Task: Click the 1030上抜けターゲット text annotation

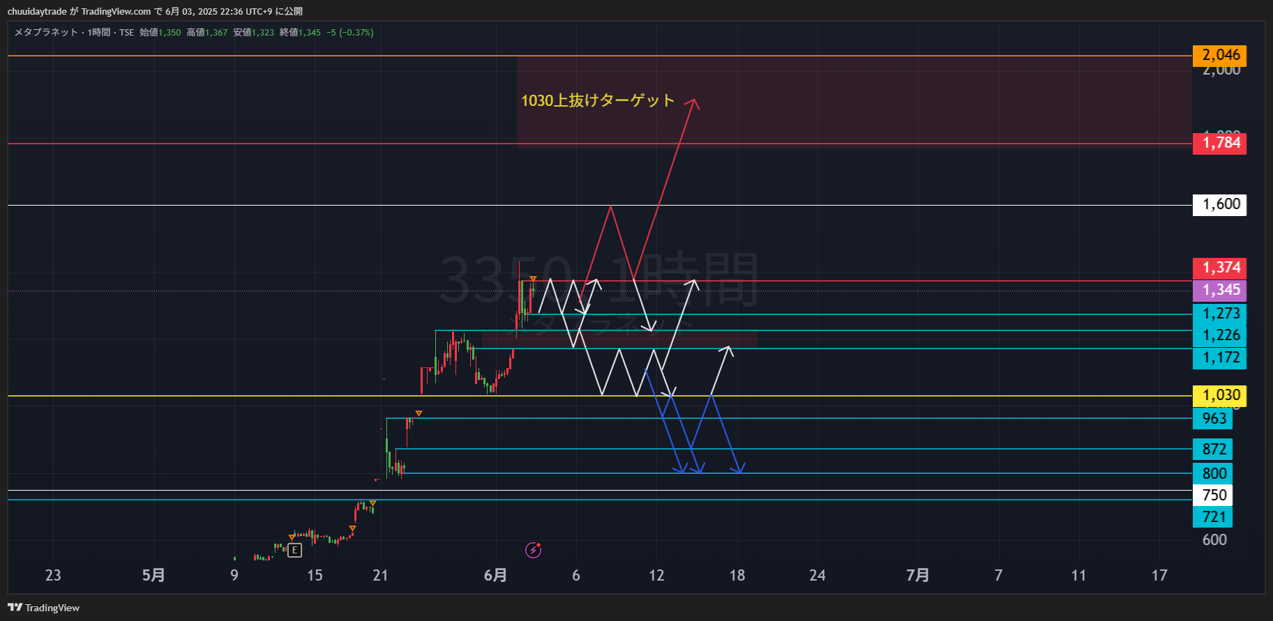Action: click(x=598, y=100)
